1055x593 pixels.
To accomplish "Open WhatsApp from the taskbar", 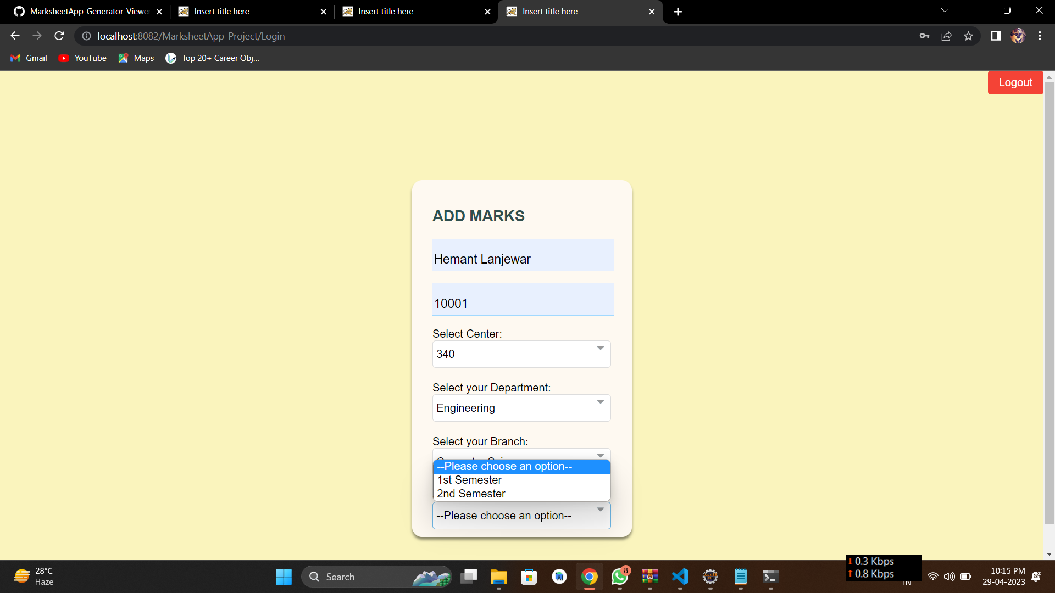I will [x=619, y=577].
